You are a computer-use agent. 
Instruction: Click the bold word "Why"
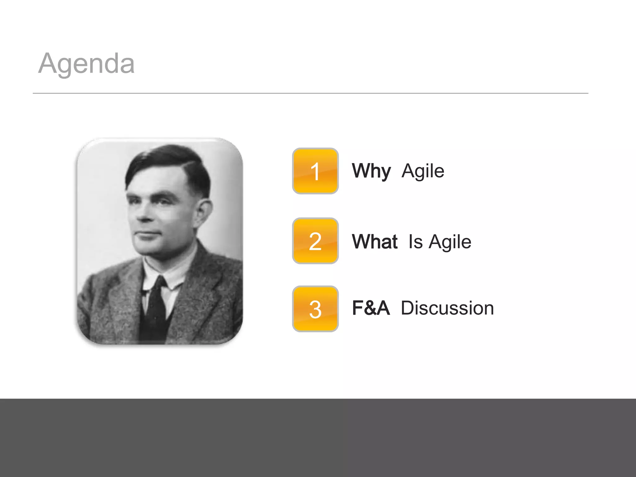click(x=371, y=171)
